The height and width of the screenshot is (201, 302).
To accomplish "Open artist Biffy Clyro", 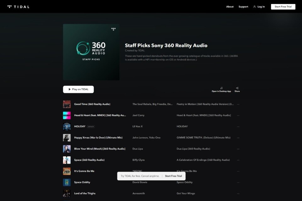I will click(x=138, y=160).
